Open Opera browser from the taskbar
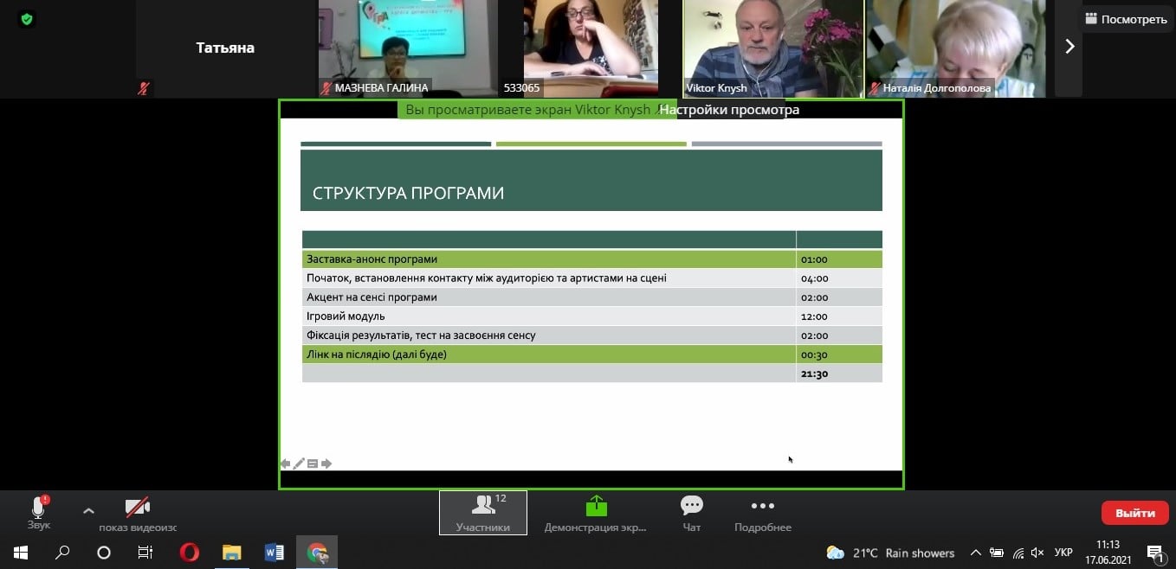The width and height of the screenshot is (1176, 569). (x=189, y=553)
